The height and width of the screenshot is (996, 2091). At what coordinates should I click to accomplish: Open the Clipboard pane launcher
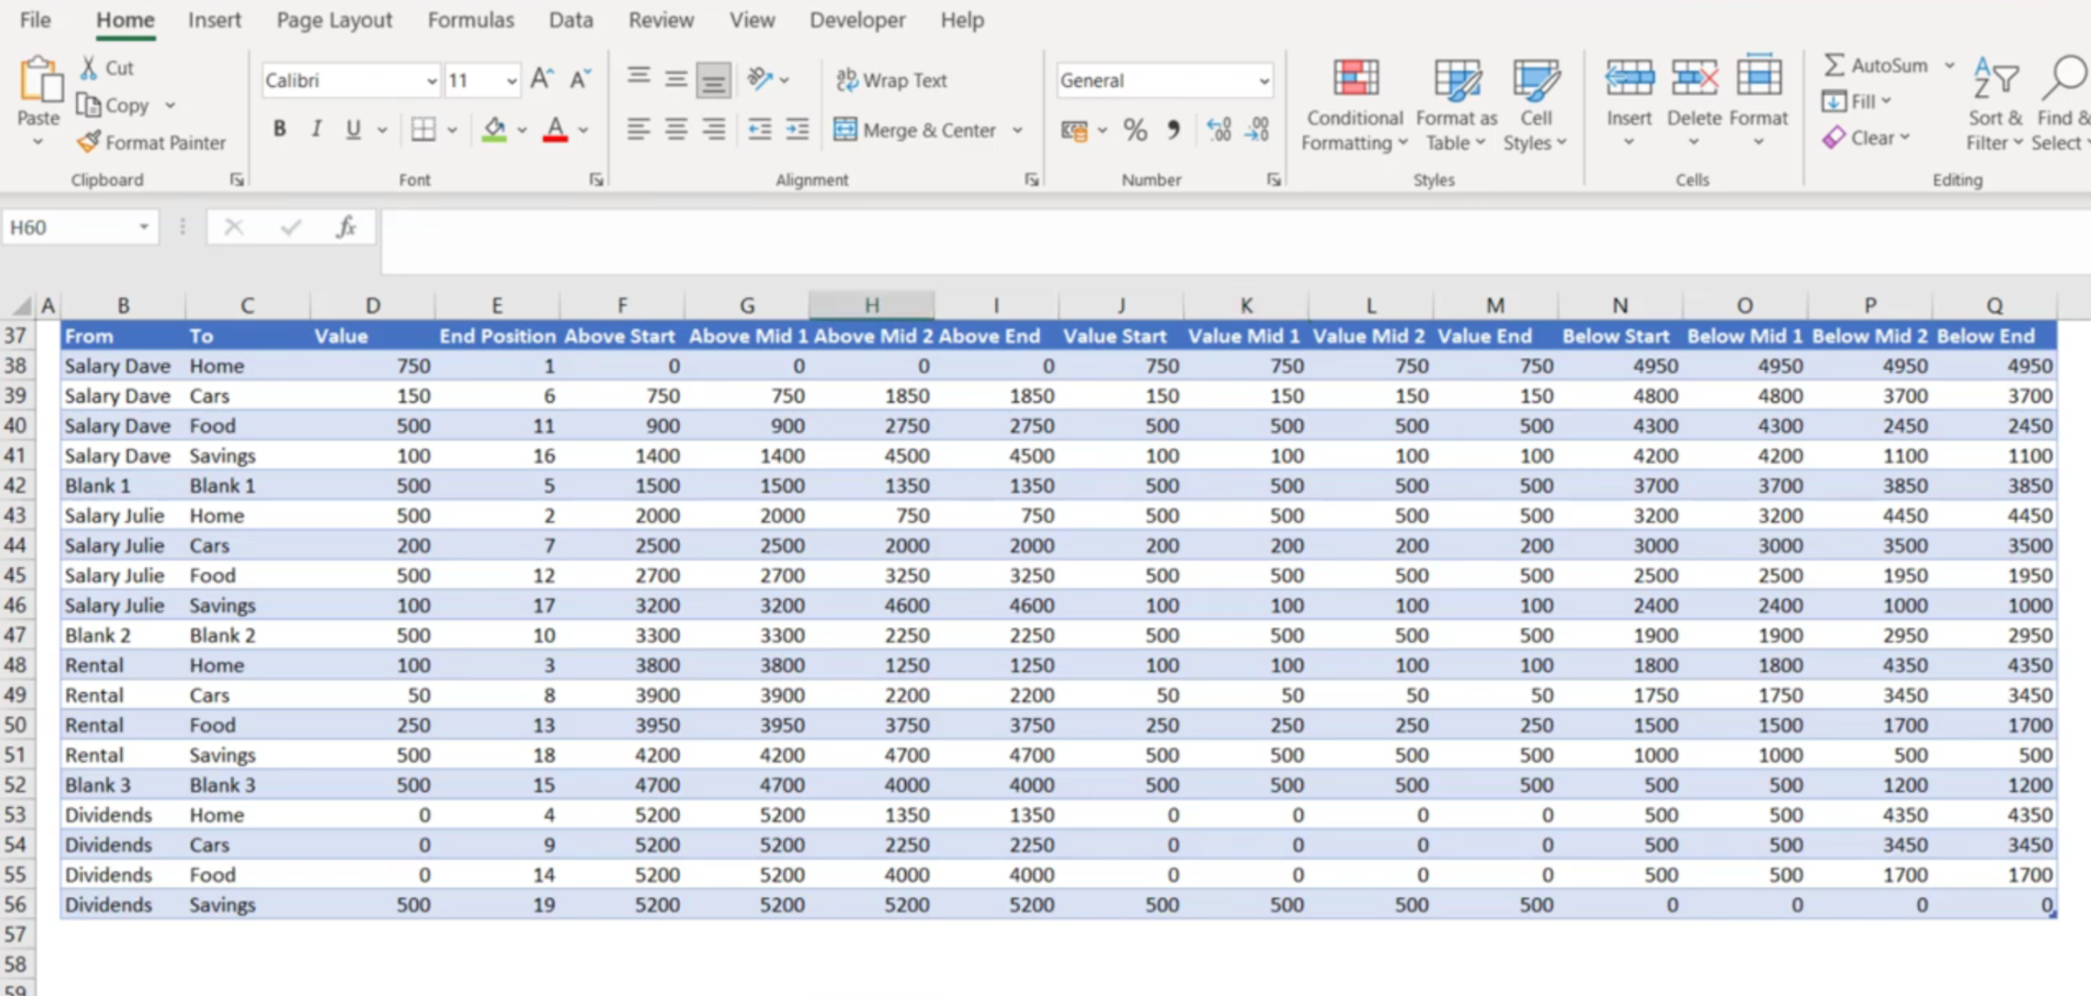[236, 180]
